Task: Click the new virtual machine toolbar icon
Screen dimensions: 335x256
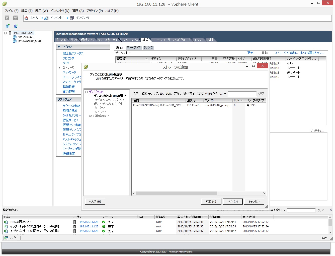Action: 8,26
